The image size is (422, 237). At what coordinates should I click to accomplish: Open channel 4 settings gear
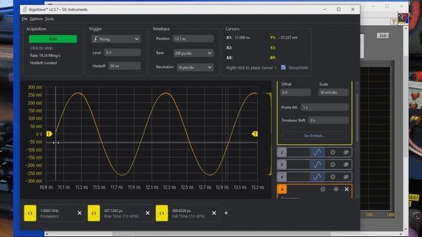coord(332,177)
